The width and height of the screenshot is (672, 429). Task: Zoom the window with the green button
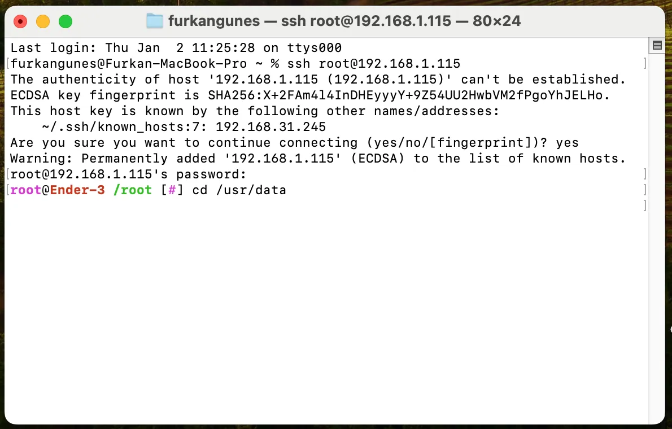[x=66, y=21]
